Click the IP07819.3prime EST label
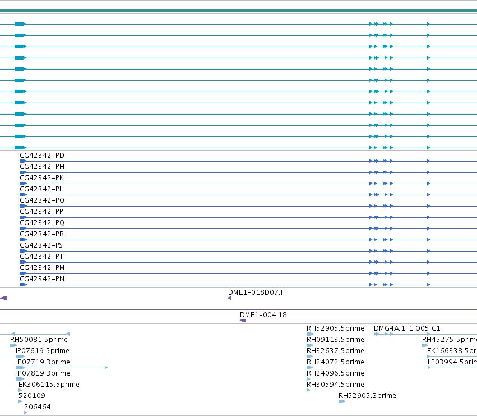 pos(43,373)
